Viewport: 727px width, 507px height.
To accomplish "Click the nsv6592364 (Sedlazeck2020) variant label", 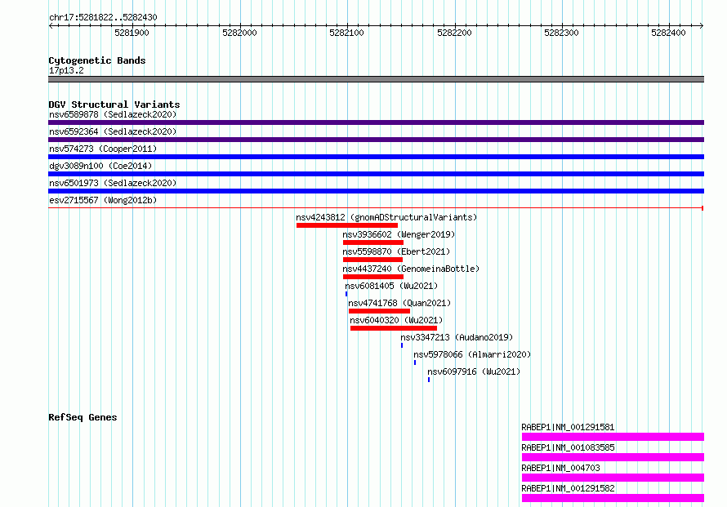I will click(113, 131).
